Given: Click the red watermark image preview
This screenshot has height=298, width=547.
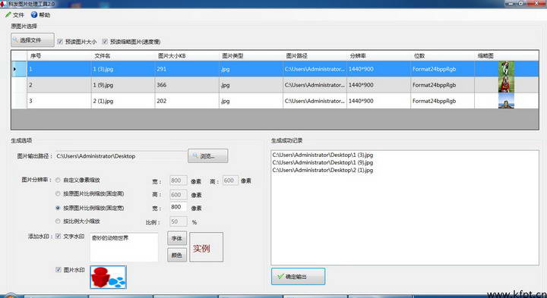Looking at the screenshot, I should coord(108,277).
